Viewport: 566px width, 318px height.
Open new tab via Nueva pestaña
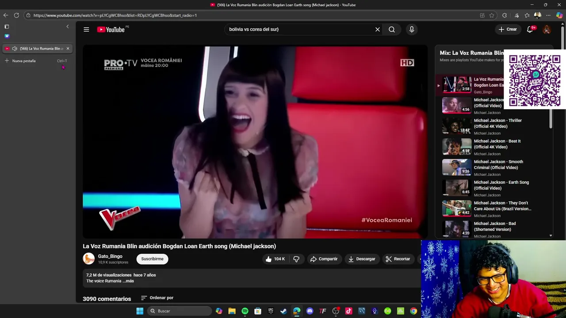pyautogui.click(x=36, y=61)
